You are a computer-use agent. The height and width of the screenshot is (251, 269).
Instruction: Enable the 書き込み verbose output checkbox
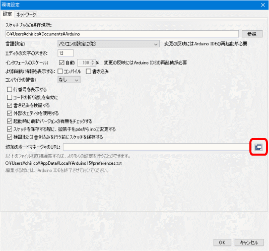click(89, 71)
